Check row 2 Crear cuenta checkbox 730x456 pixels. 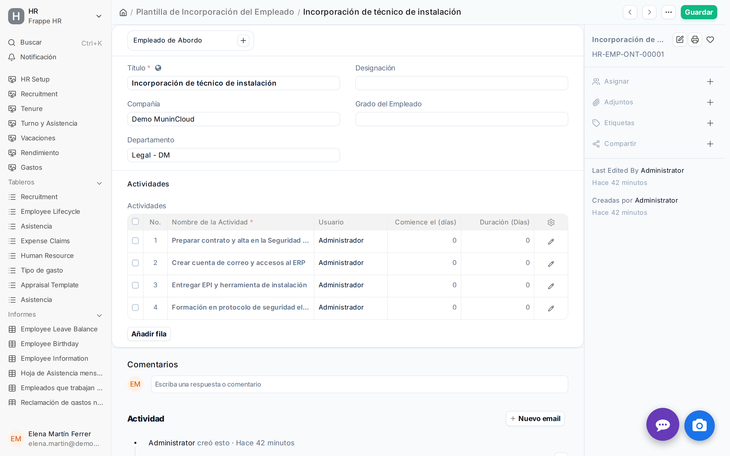(135, 263)
